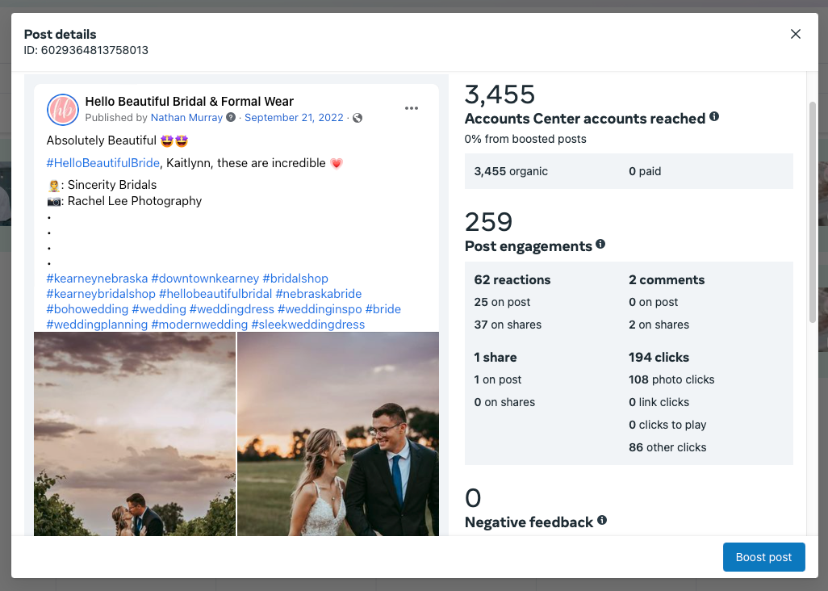Viewport: 828px width, 591px height.
Task: Open the Hello Beautiful Bridal & Formal Wear page
Action: [x=189, y=102]
